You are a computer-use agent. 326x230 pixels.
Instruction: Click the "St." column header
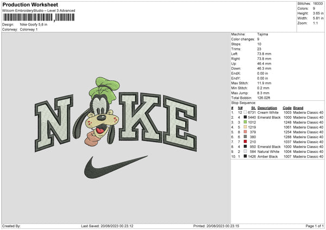point(253,108)
